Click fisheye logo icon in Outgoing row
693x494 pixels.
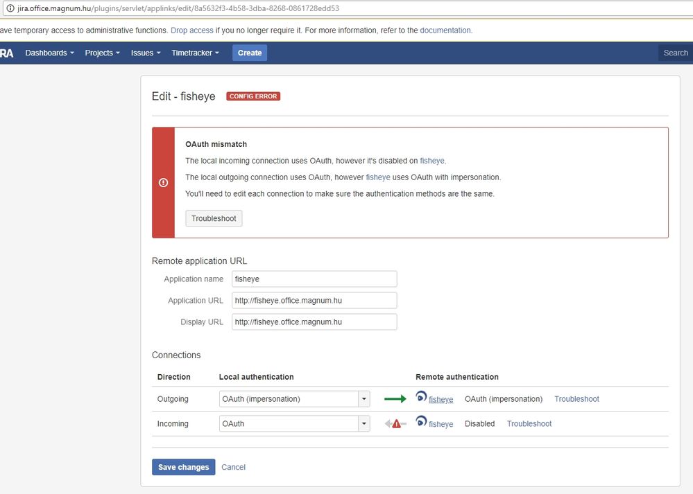(x=421, y=397)
